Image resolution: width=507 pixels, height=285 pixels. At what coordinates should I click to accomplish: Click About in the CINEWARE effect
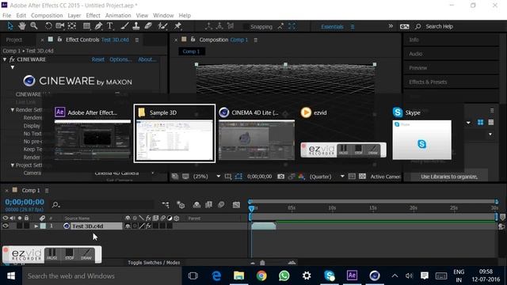click(x=147, y=59)
